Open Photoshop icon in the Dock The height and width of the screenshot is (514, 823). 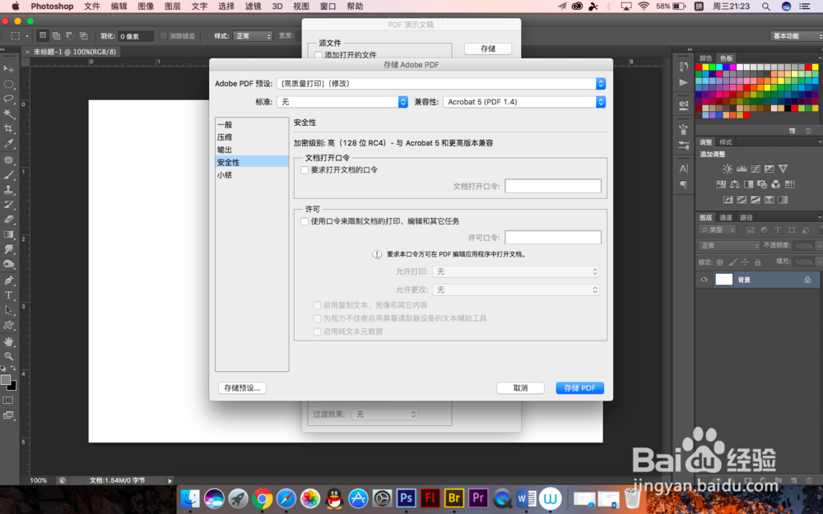pos(405,498)
